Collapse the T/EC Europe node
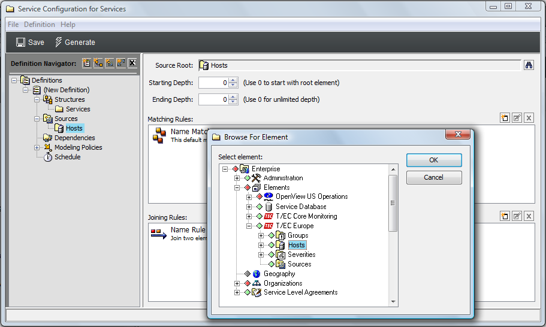The height and width of the screenshot is (327, 546). pyautogui.click(x=249, y=226)
